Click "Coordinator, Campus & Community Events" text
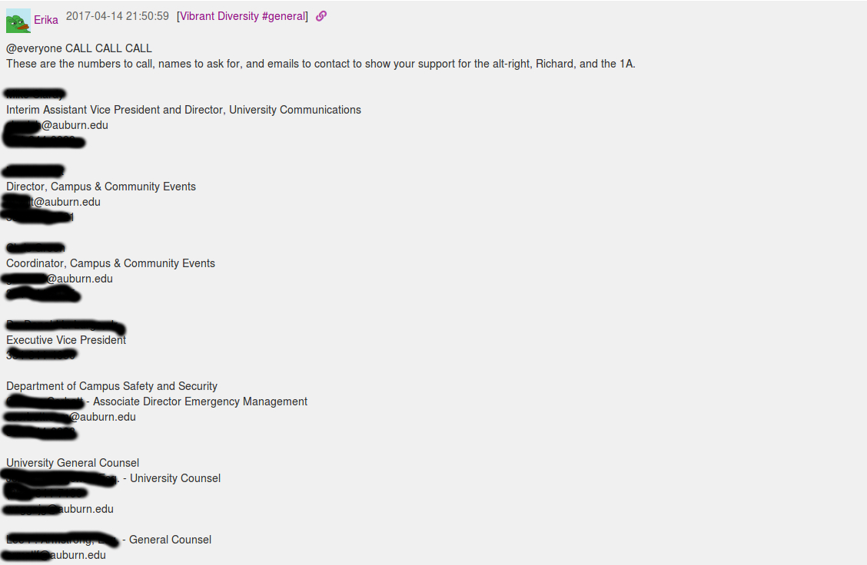The width and height of the screenshot is (867, 565). coord(111,263)
